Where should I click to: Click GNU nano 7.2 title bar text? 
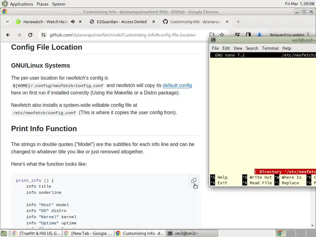pyautogui.click(x=230, y=55)
